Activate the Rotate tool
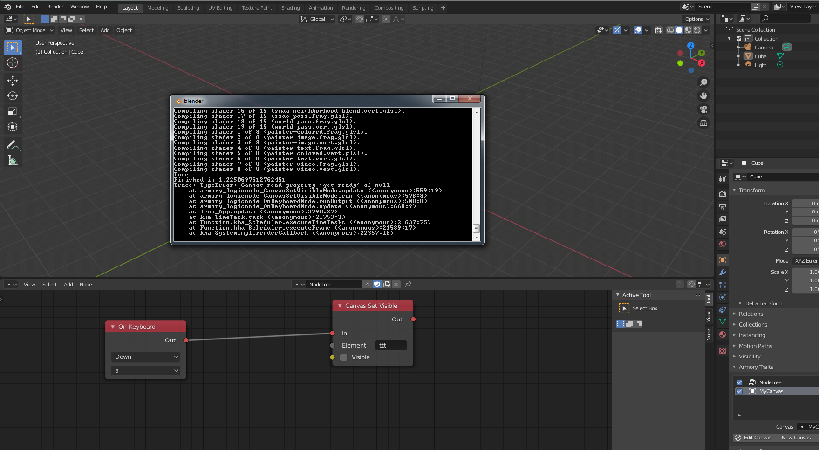 click(13, 96)
